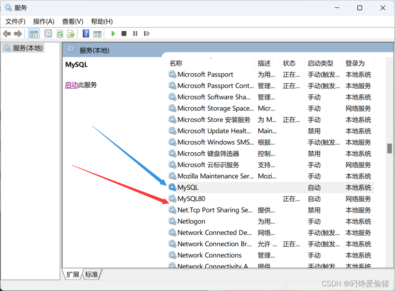Screen dimensions: 395x291
Task: Click the Refresh toolbar icon
Action: [60, 33]
